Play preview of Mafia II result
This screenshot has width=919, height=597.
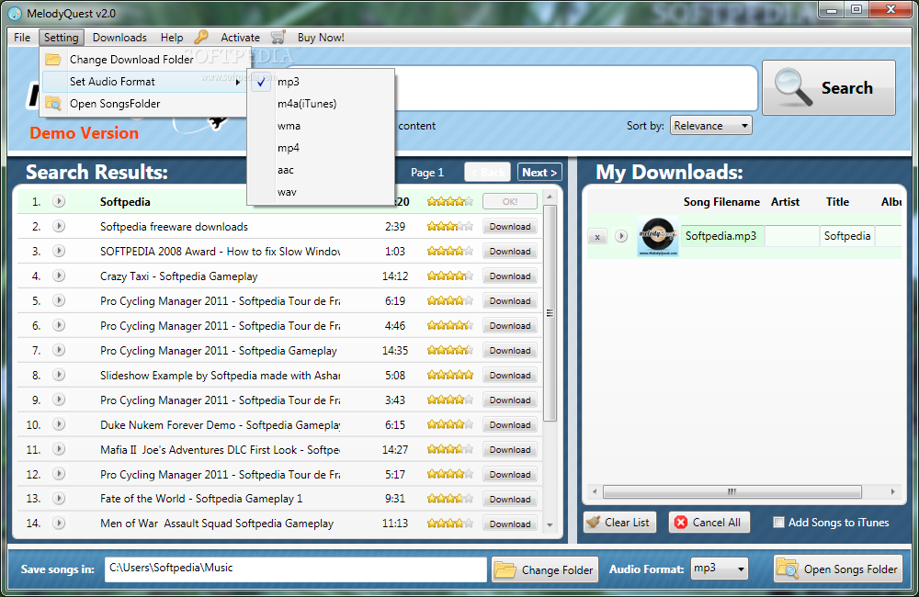pos(59,449)
